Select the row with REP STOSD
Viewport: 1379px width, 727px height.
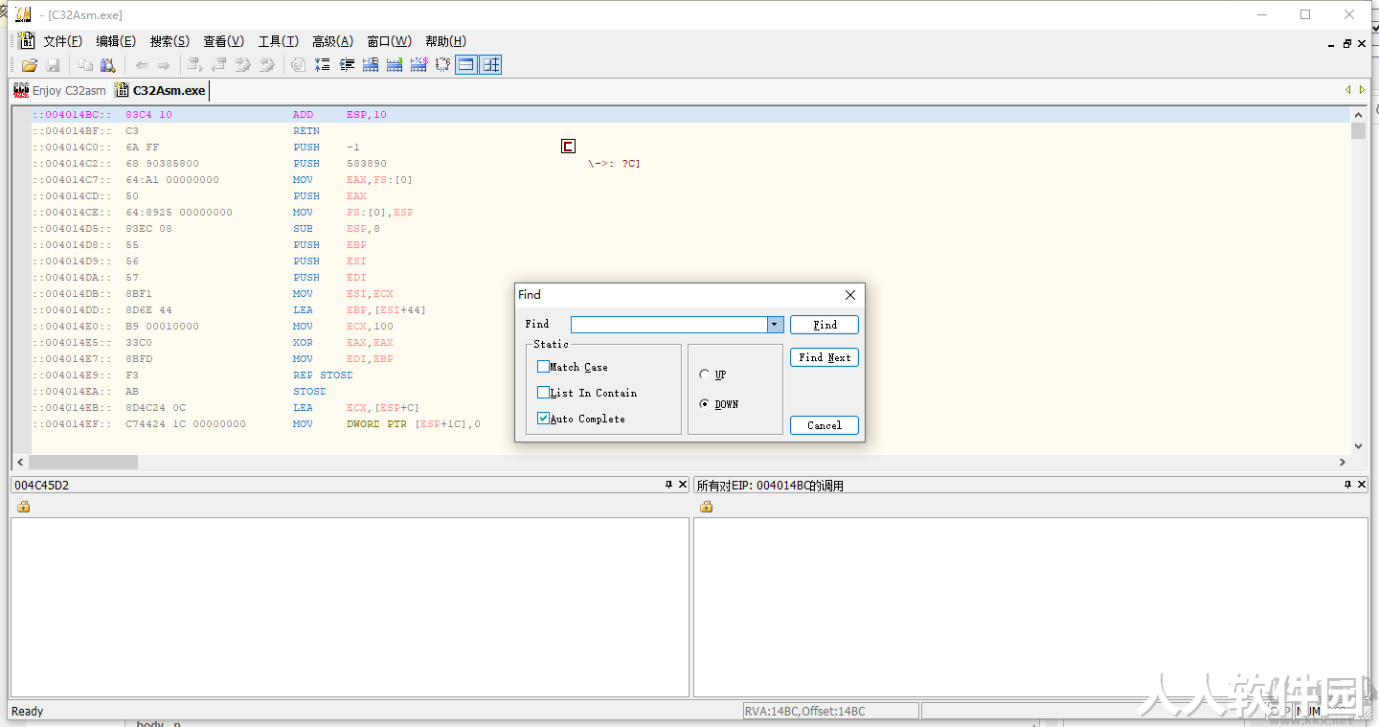[690, 375]
